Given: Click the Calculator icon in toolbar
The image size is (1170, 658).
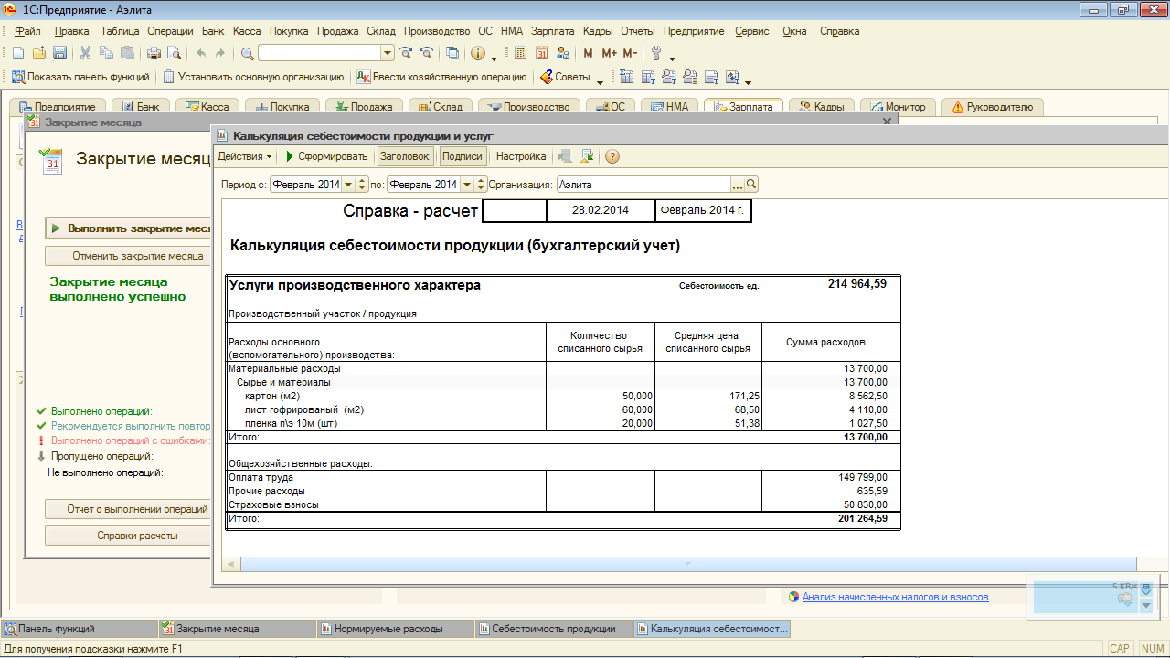Looking at the screenshot, I should click(520, 53).
